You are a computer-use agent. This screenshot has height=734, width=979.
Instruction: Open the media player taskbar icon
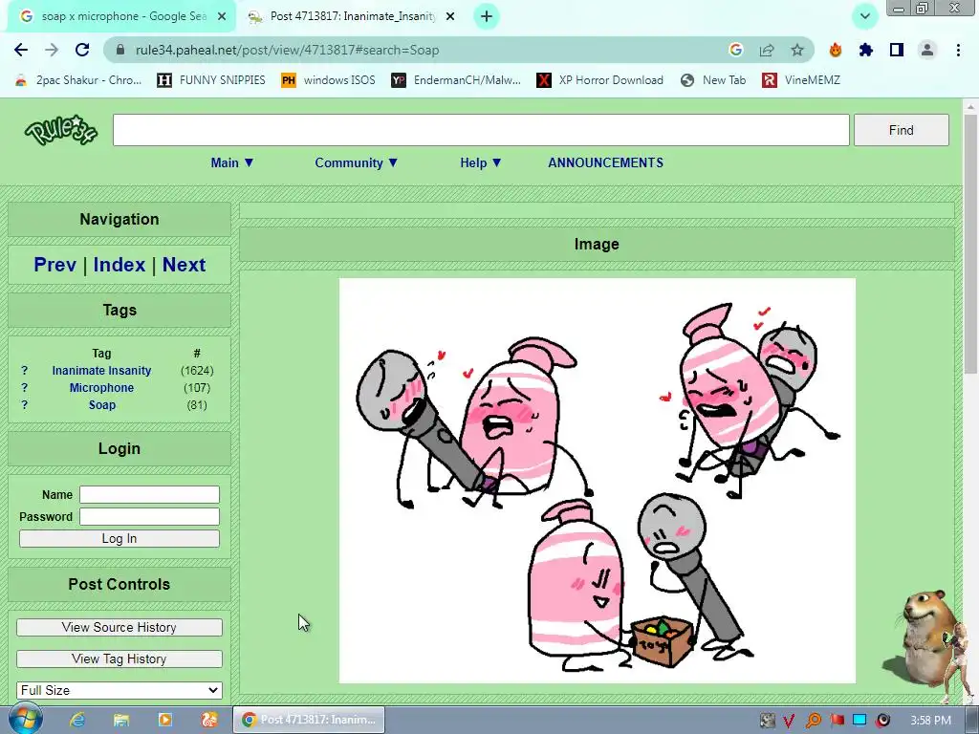coord(165,720)
